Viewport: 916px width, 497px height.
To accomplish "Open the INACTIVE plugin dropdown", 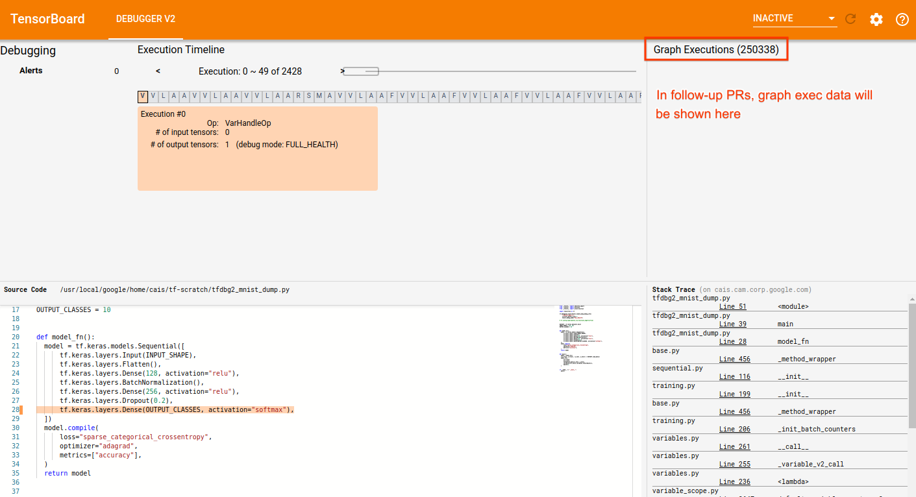I will [795, 19].
